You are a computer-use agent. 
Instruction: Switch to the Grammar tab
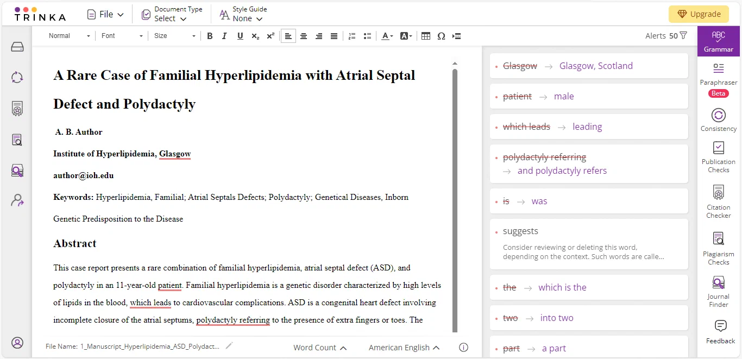click(x=719, y=41)
